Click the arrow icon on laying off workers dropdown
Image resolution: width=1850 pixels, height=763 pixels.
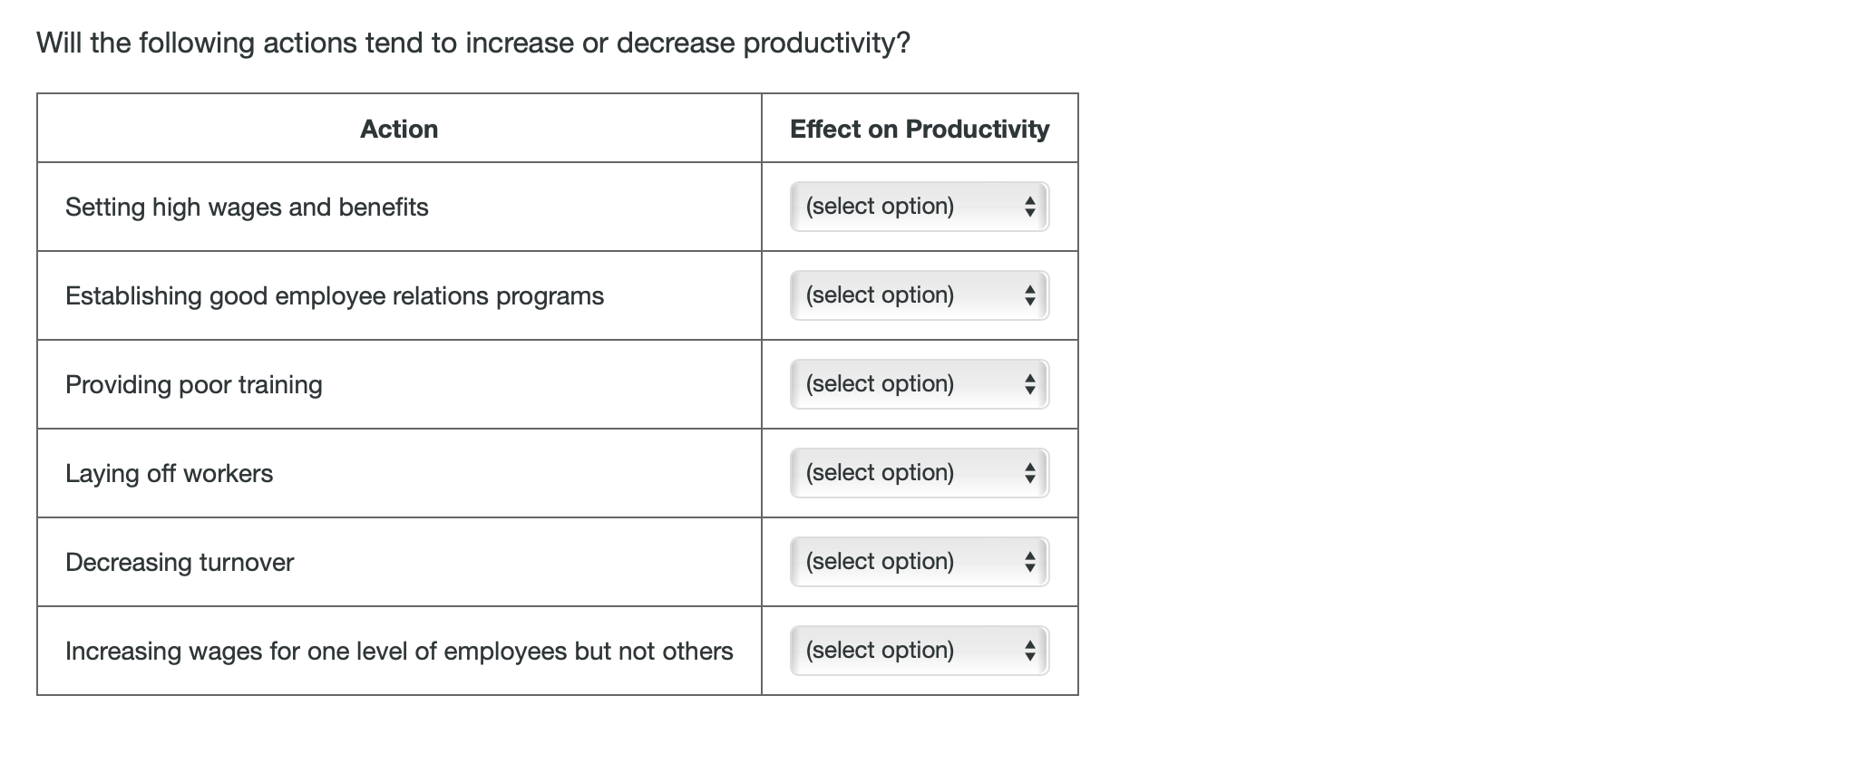pyautogui.click(x=1031, y=472)
